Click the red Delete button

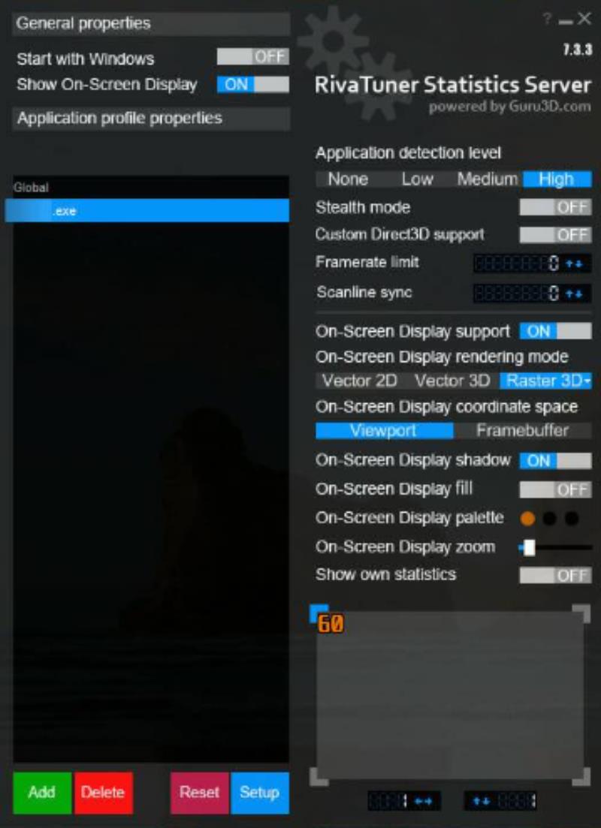[x=103, y=793]
